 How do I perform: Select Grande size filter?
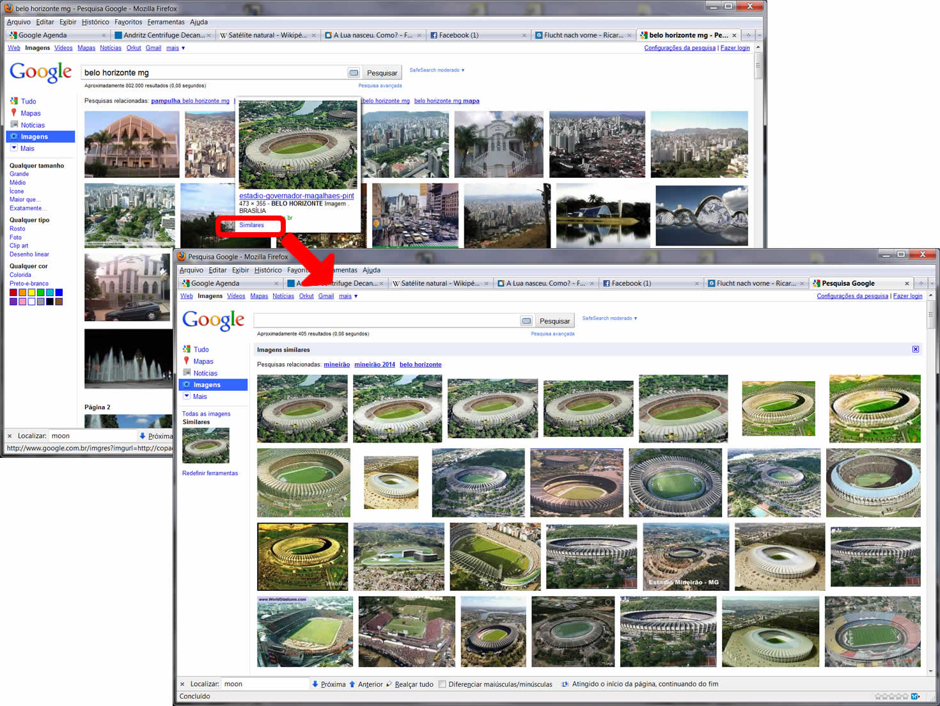19,174
